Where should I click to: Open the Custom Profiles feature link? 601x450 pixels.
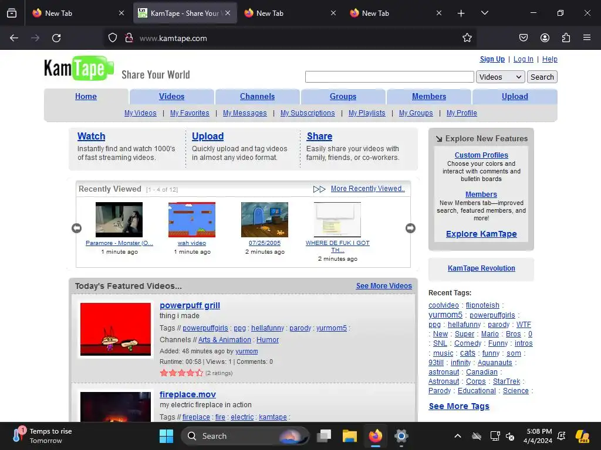[x=481, y=155]
